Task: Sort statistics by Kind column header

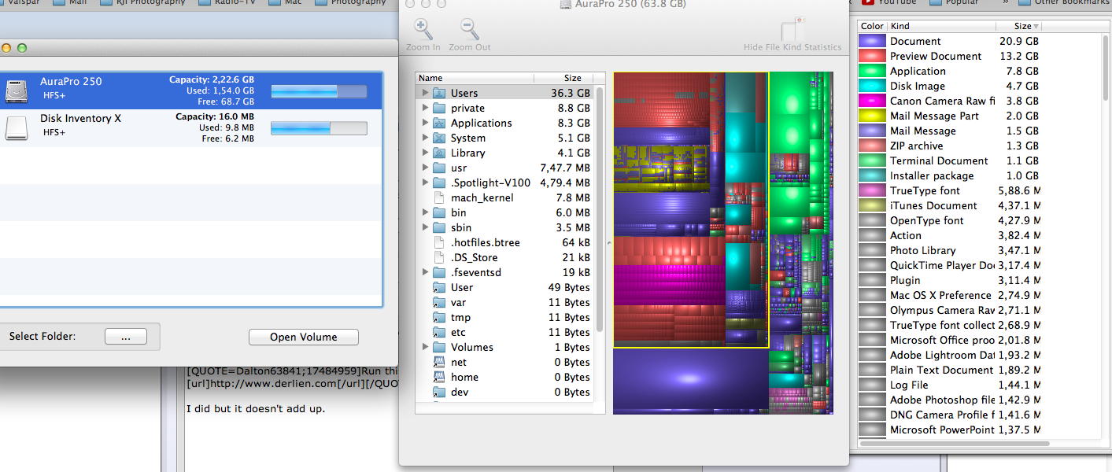Action: point(942,26)
